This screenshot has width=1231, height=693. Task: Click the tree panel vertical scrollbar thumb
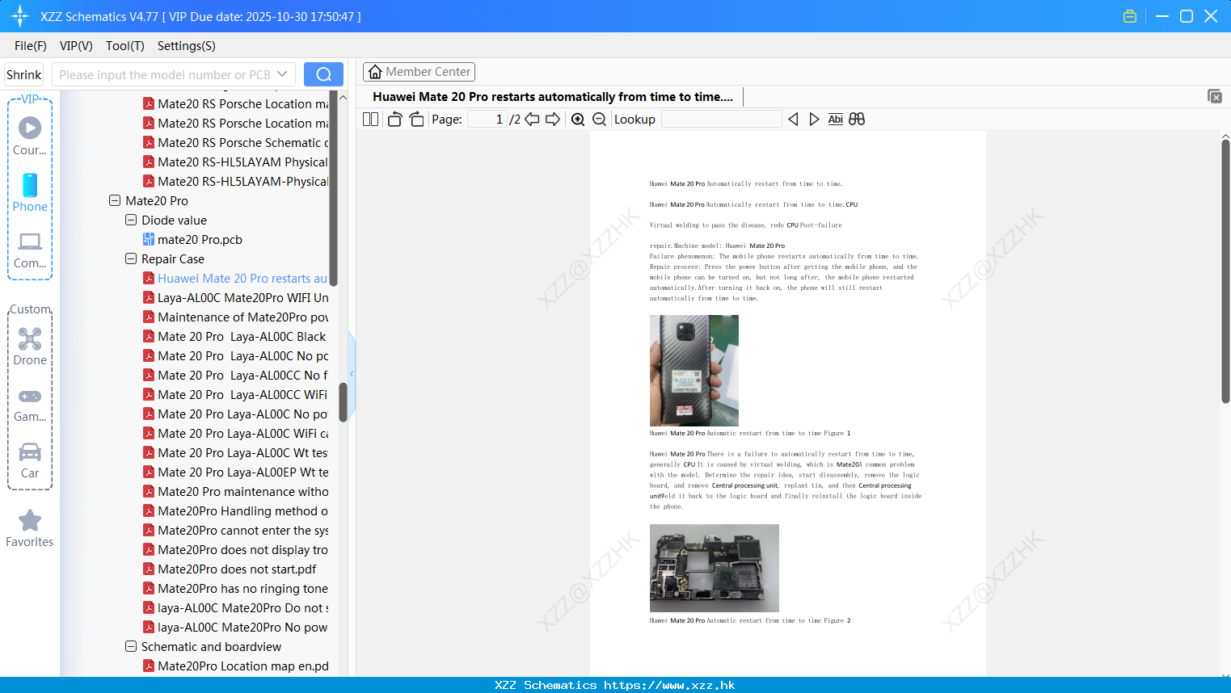(x=343, y=401)
